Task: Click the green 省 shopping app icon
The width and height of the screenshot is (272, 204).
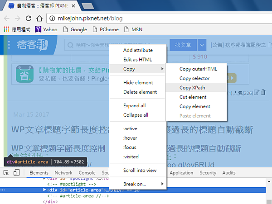Action: tap(25, 74)
